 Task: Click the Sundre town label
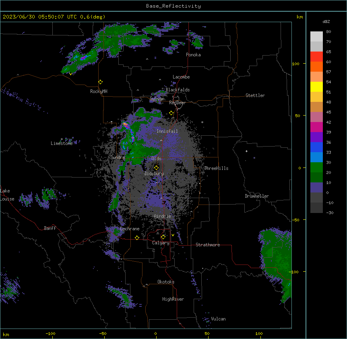118,157
